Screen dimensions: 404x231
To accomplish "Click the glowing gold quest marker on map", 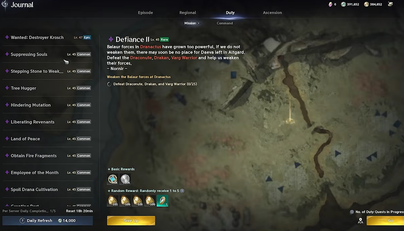I will (291, 120).
